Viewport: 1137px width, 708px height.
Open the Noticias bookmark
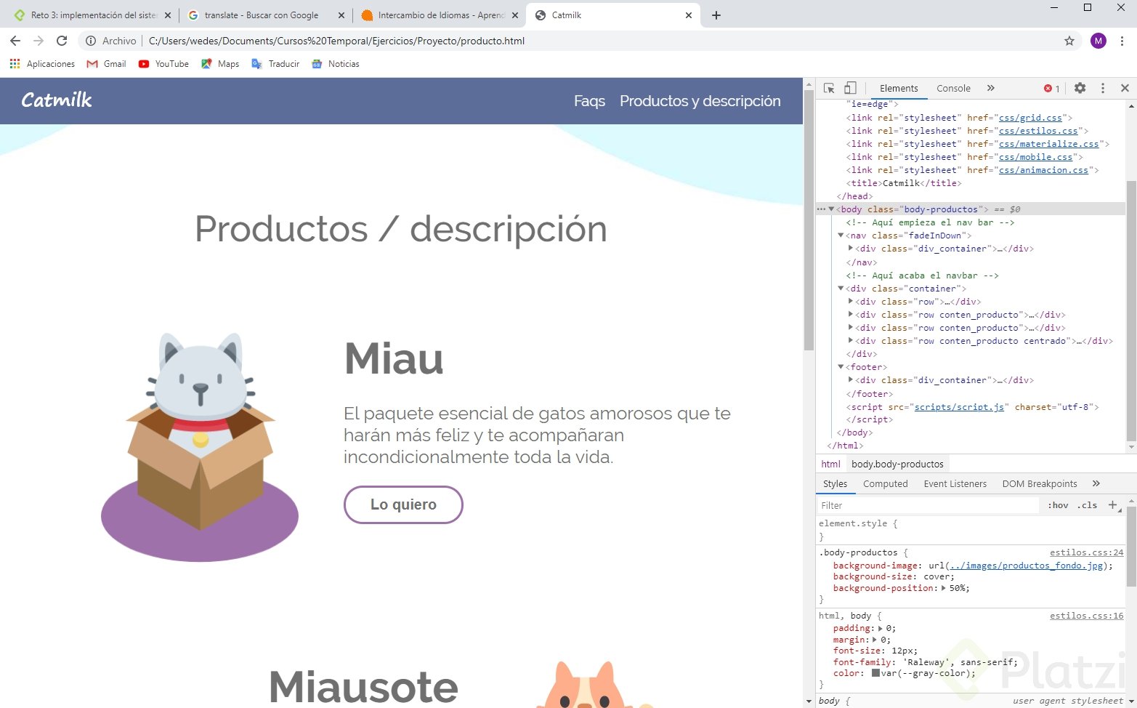pyautogui.click(x=336, y=64)
